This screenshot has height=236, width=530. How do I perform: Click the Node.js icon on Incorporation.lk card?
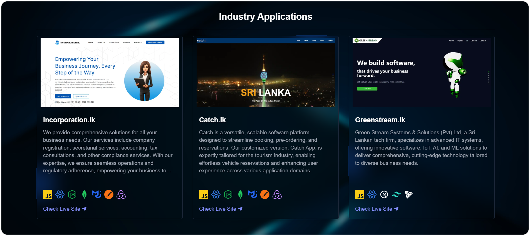[x=72, y=195]
